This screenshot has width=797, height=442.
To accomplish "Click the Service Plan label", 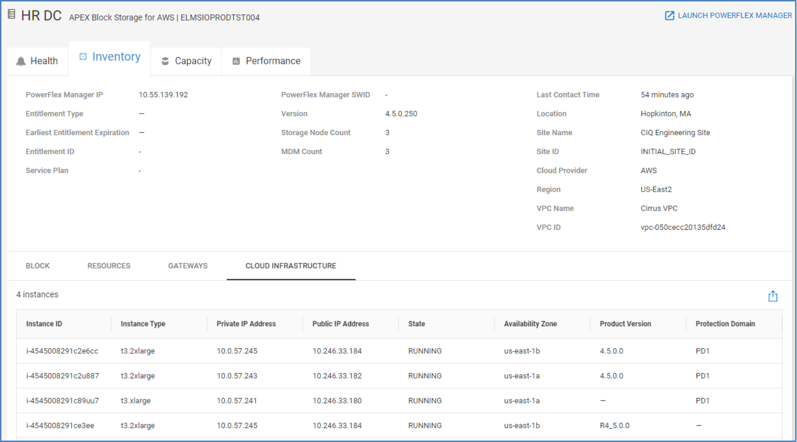I will [47, 171].
